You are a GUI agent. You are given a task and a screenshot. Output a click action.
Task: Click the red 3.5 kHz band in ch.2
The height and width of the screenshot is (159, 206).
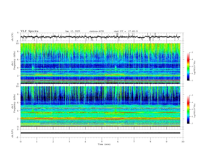100,112
